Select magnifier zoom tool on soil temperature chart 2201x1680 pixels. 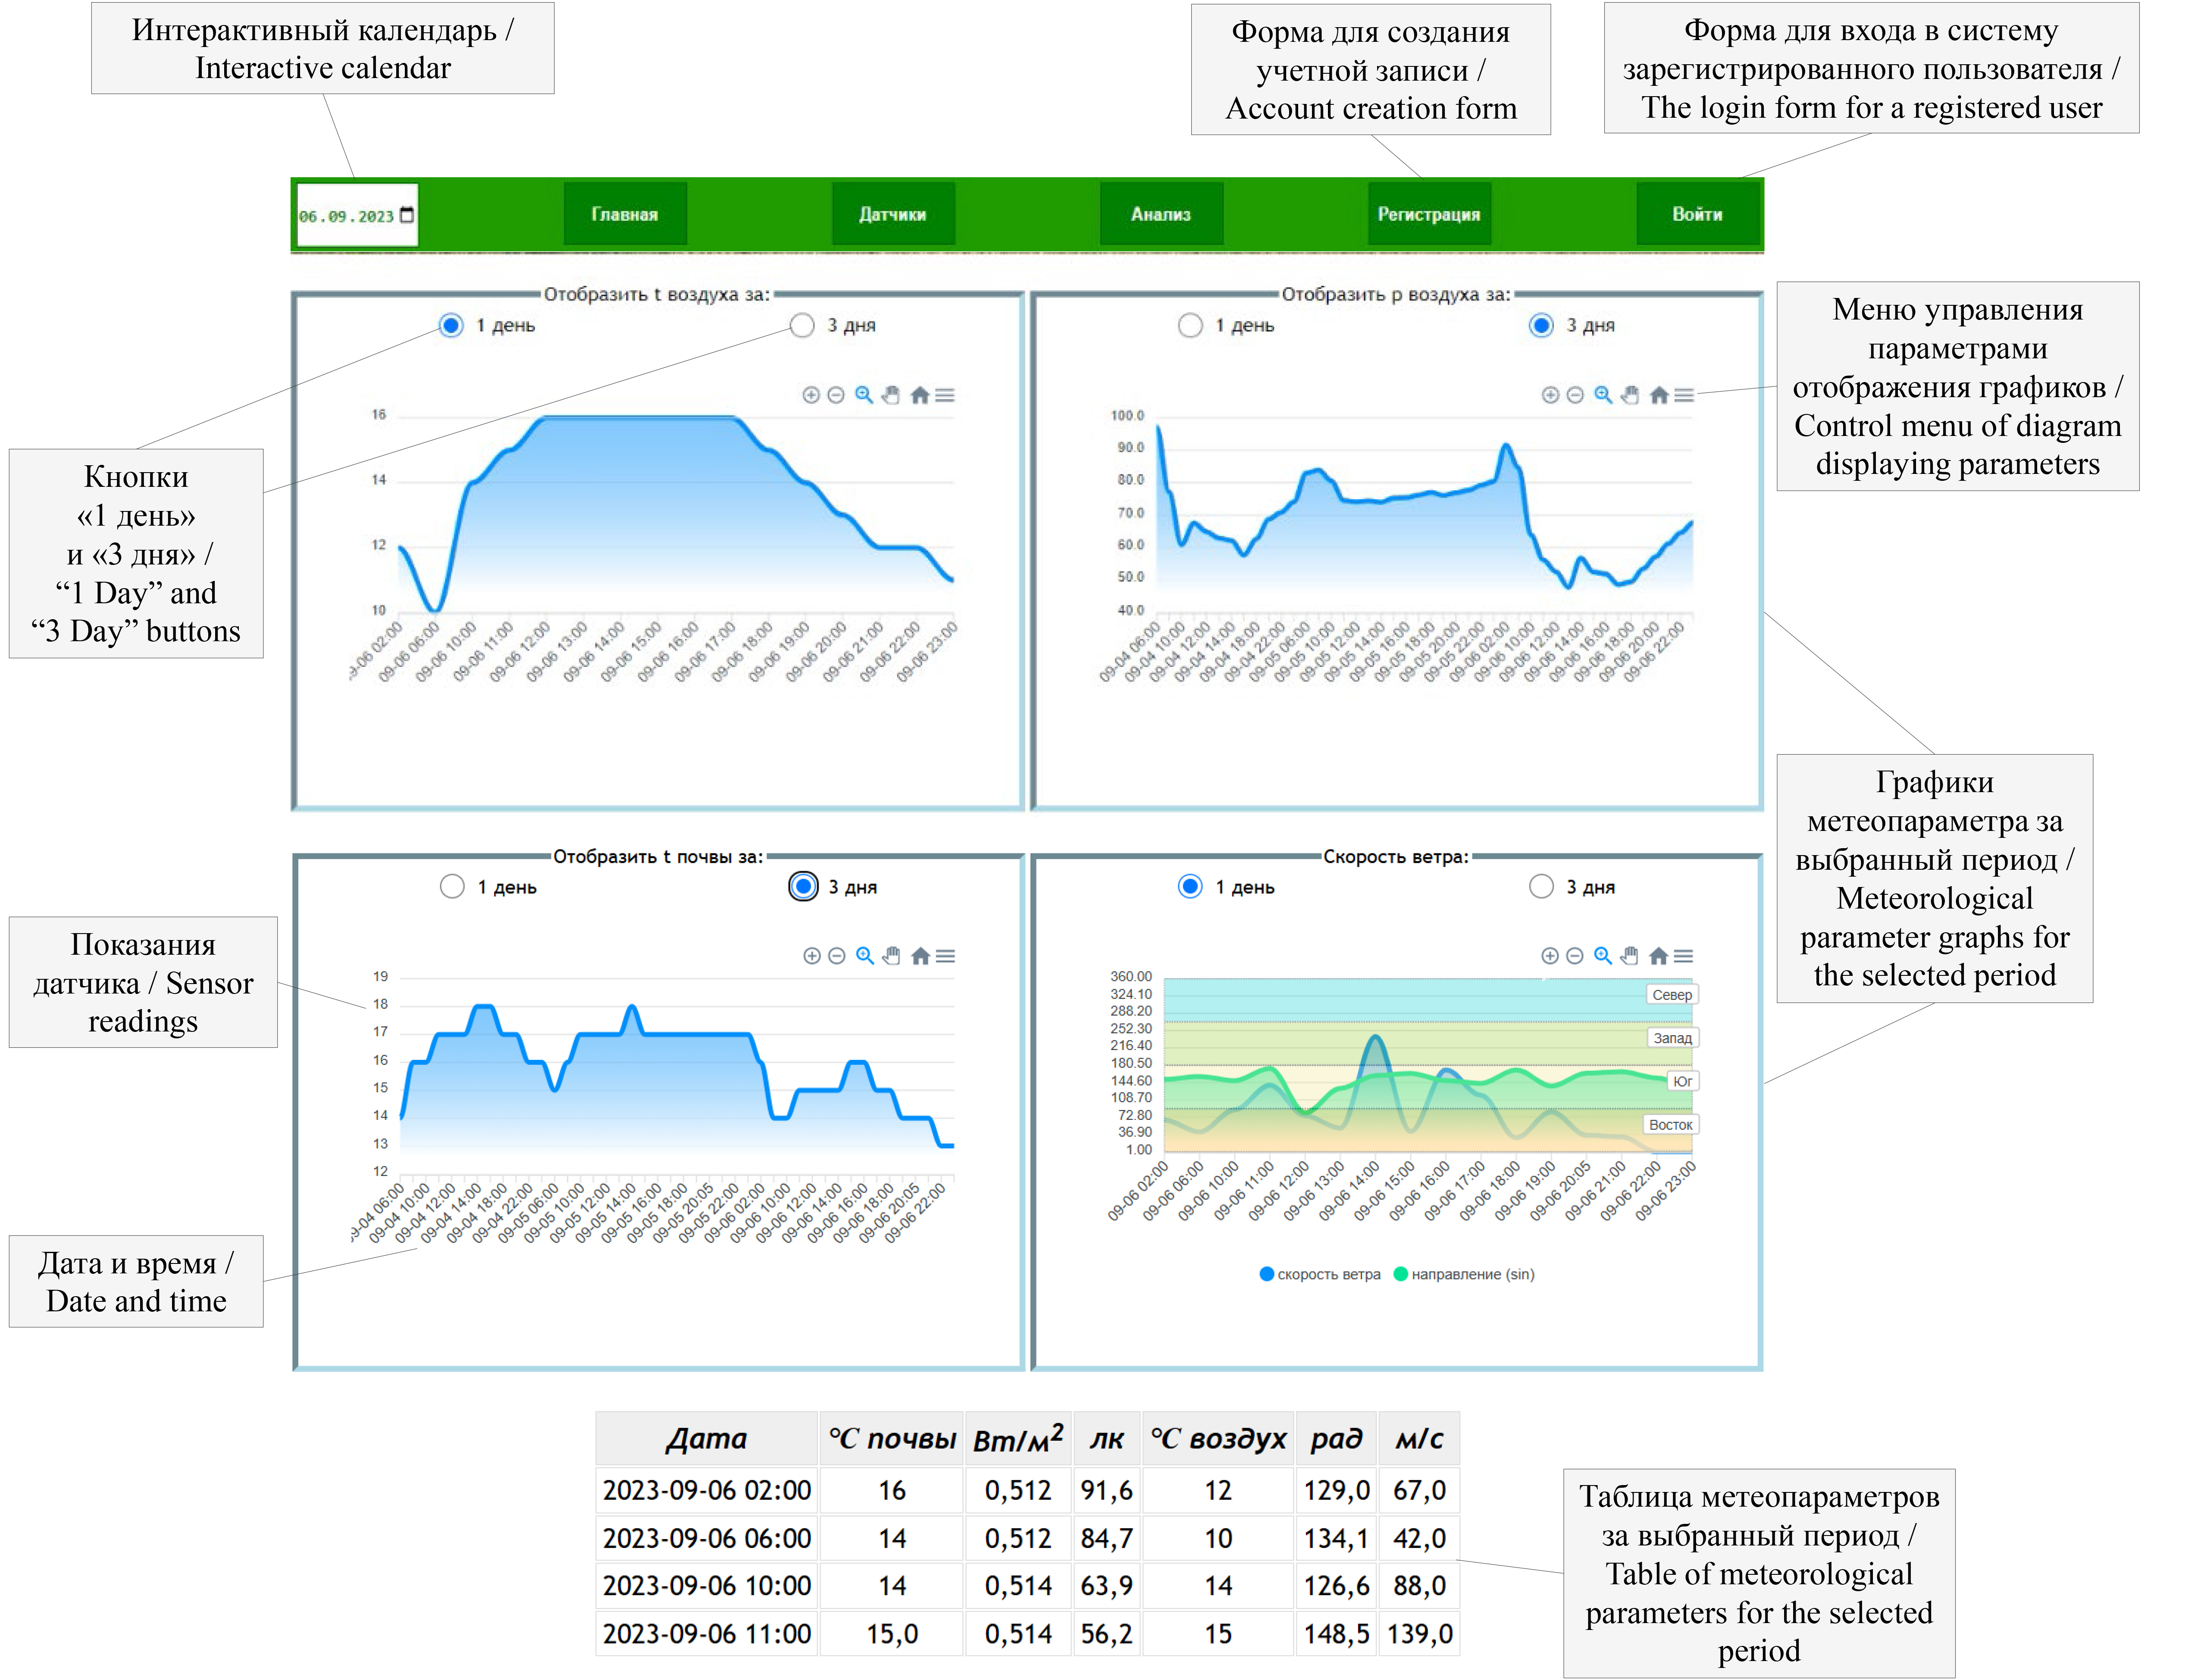(865, 956)
